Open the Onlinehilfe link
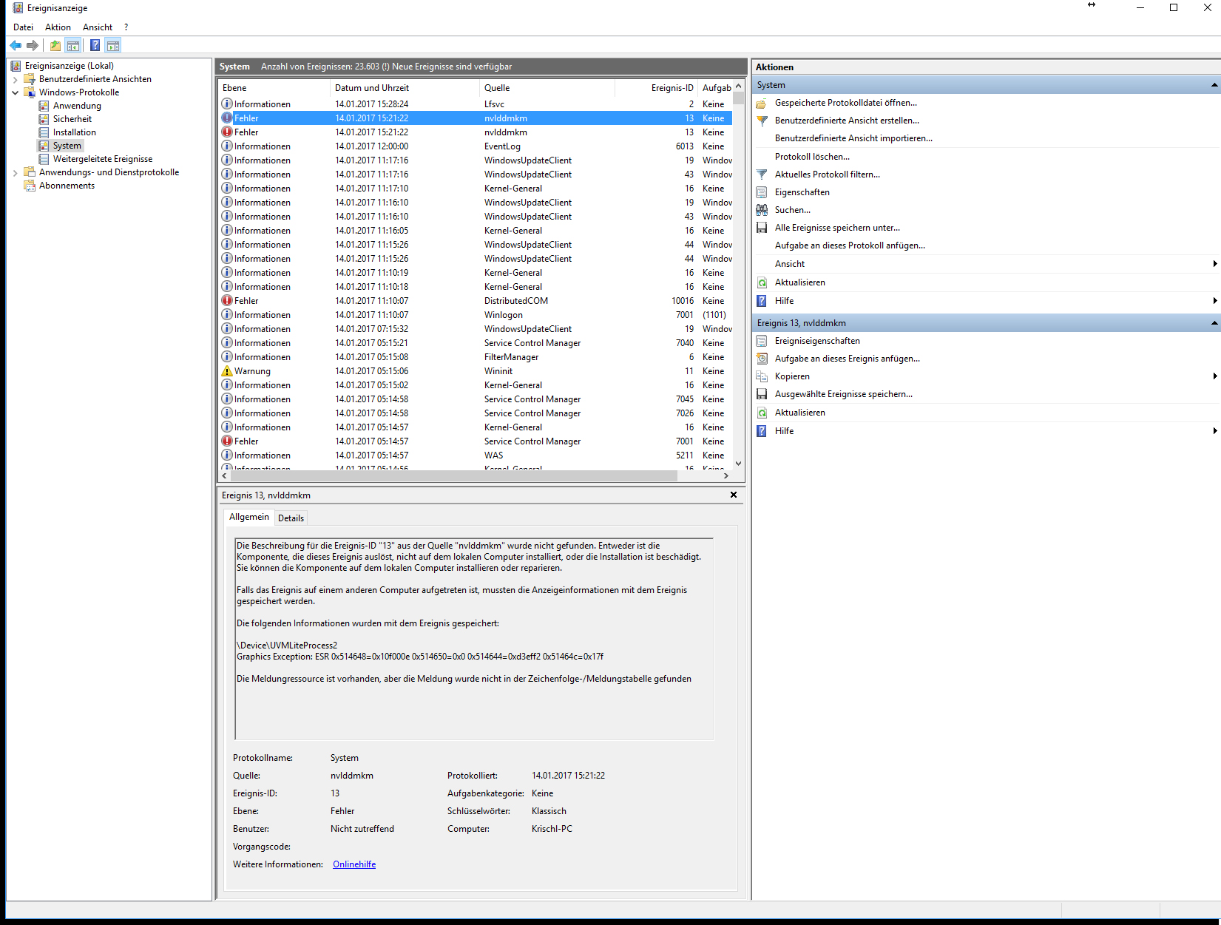1221x925 pixels. (x=354, y=864)
